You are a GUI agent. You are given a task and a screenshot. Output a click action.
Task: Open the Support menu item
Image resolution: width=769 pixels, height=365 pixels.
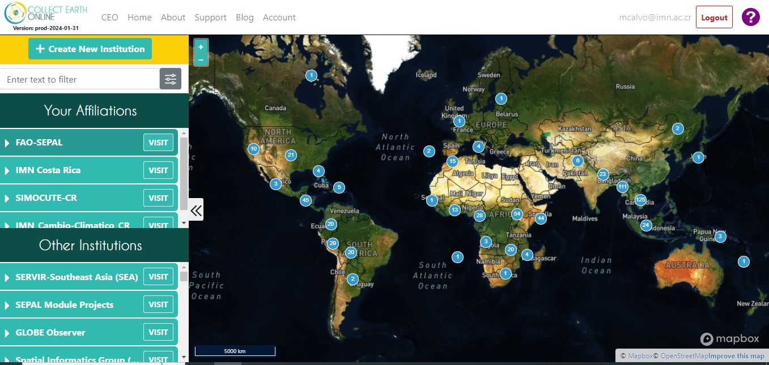coord(210,18)
